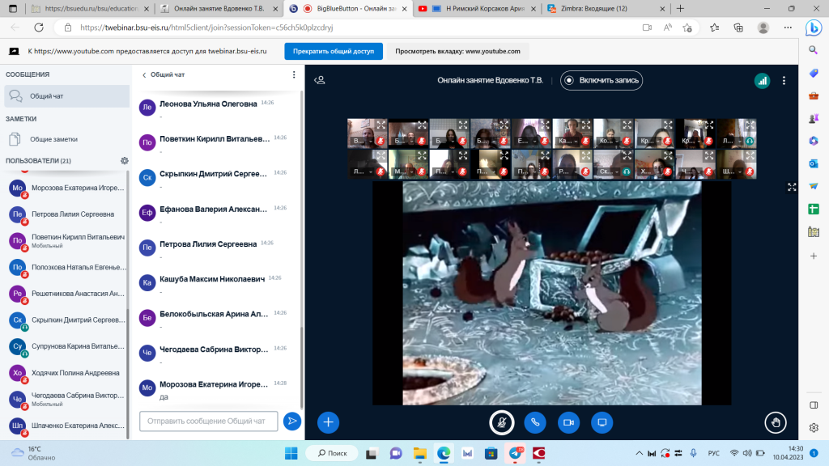Open Bing chat sidebar button
The image size is (829, 466).
[813, 28]
